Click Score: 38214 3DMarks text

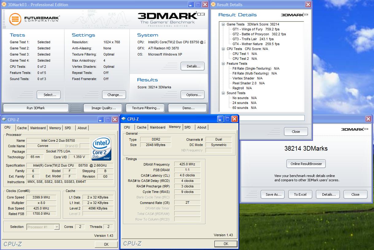pyautogui.click(x=154, y=87)
